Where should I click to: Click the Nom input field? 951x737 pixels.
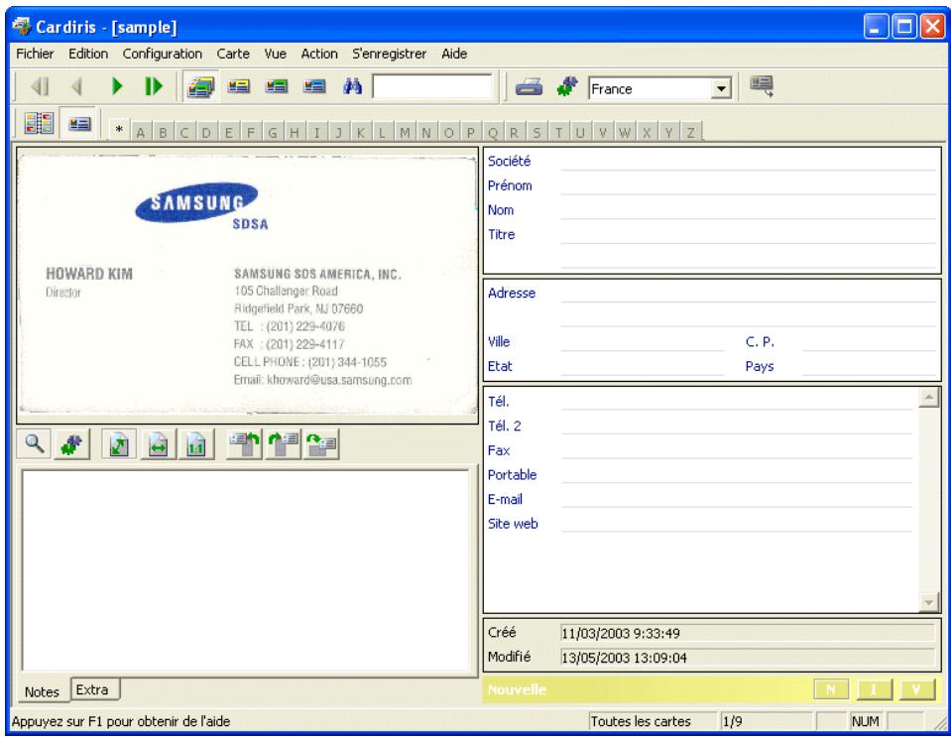(x=749, y=210)
